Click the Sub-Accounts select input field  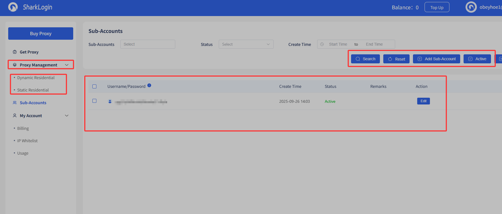tap(148, 44)
